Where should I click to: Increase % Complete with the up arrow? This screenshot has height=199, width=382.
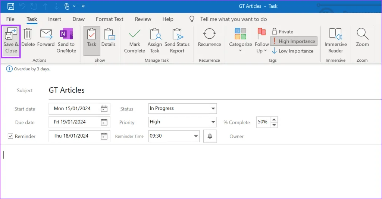(274, 119)
